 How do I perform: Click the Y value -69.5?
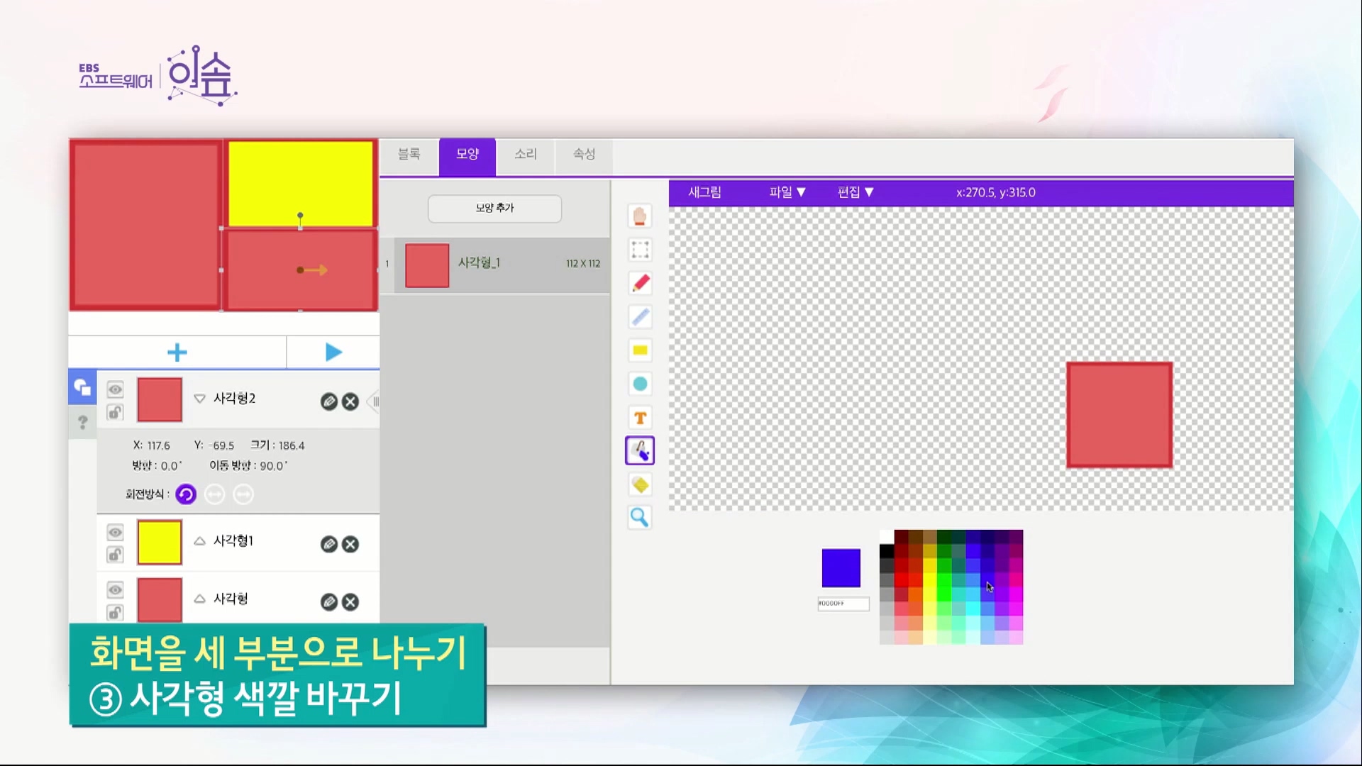(222, 446)
